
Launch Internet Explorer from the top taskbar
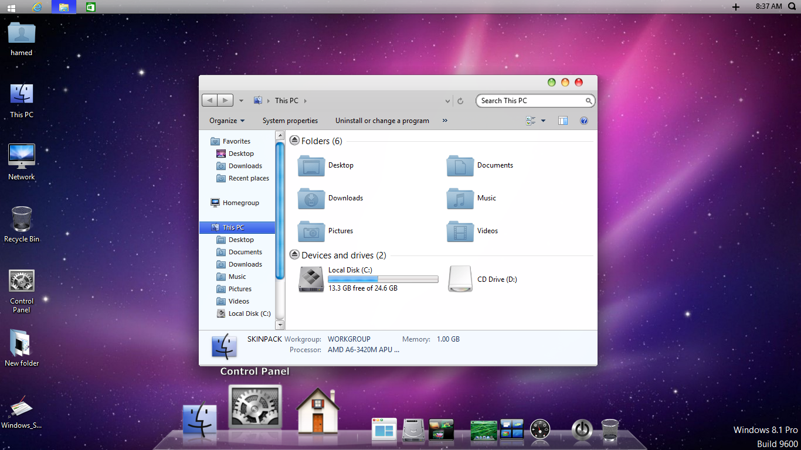pos(38,7)
